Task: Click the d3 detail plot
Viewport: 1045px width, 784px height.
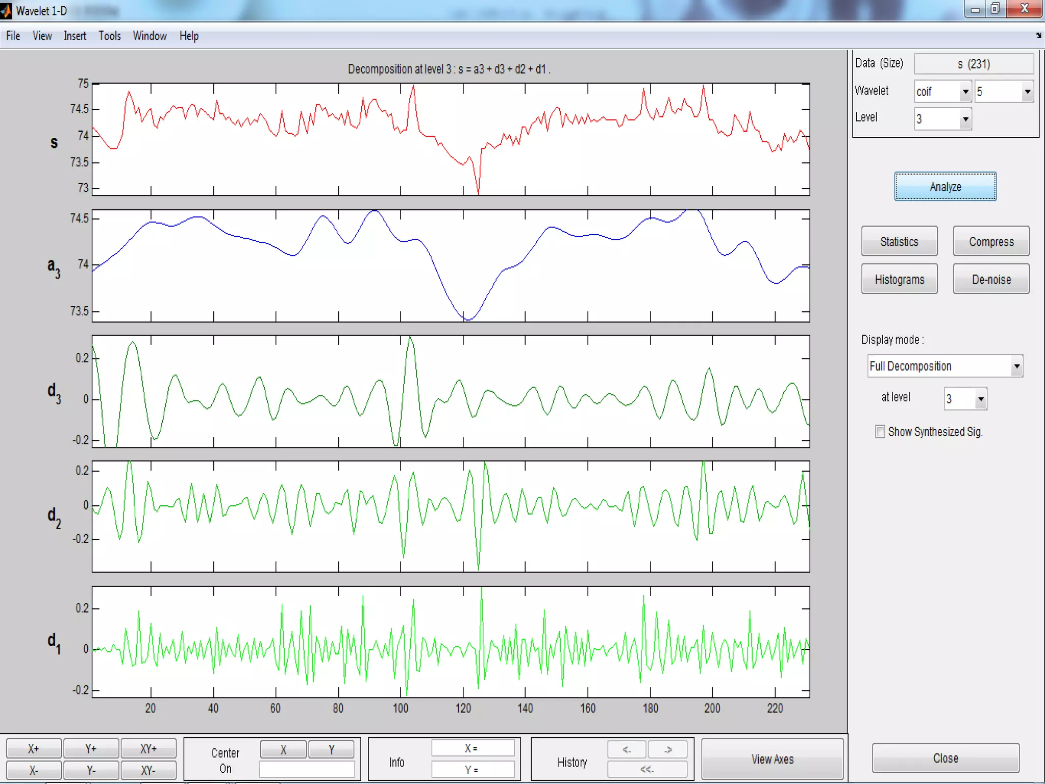Action: point(451,391)
